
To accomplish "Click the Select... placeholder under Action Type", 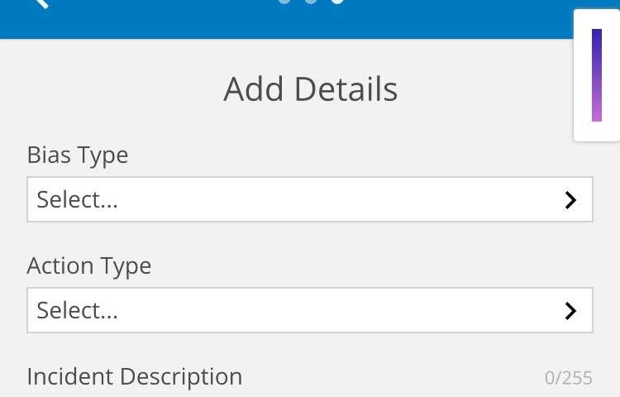I will [x=77, y=310].
